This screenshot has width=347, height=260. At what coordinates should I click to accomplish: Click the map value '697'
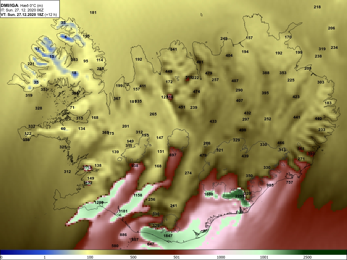[x=173, y=155]
